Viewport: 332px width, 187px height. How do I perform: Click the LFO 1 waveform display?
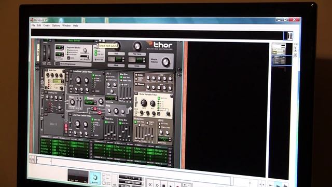coord(110,98)
